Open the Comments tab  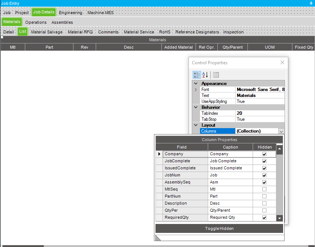point(108,32)
